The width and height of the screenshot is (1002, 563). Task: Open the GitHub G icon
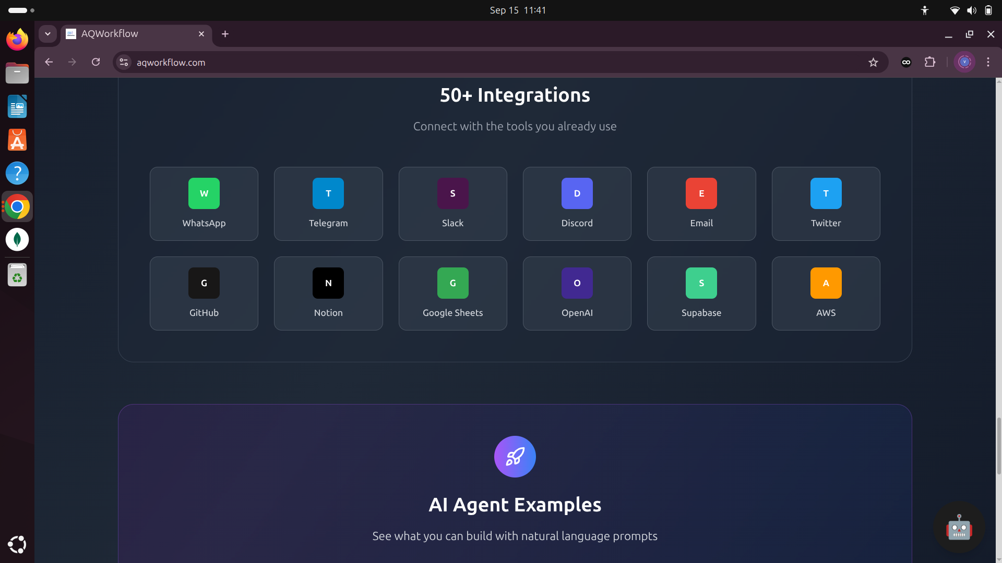(x=204, y=283)
